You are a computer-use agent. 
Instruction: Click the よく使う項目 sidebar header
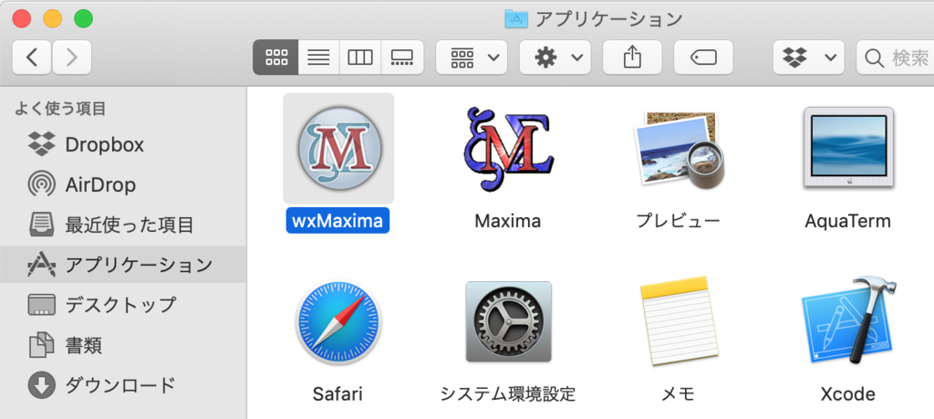(x=60, y=109)
